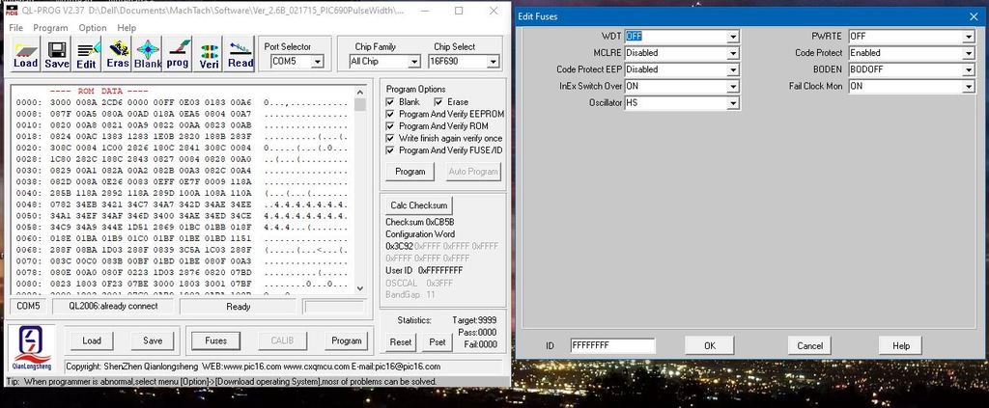Viewport: 989px width, 408px height.
Task: Uncheck Write finish again verify once
Action: pos(390,138)
